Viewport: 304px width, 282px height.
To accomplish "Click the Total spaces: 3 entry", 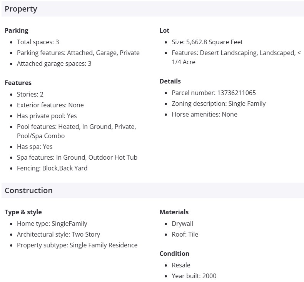I will tap(38, 42).
